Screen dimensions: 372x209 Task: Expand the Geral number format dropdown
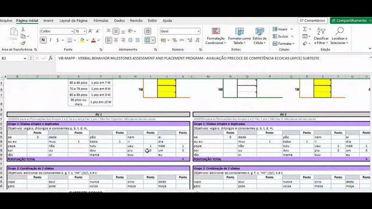click(198, 31)
